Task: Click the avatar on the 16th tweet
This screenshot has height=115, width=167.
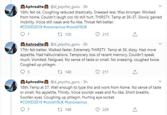Action: tap(11, 11)
